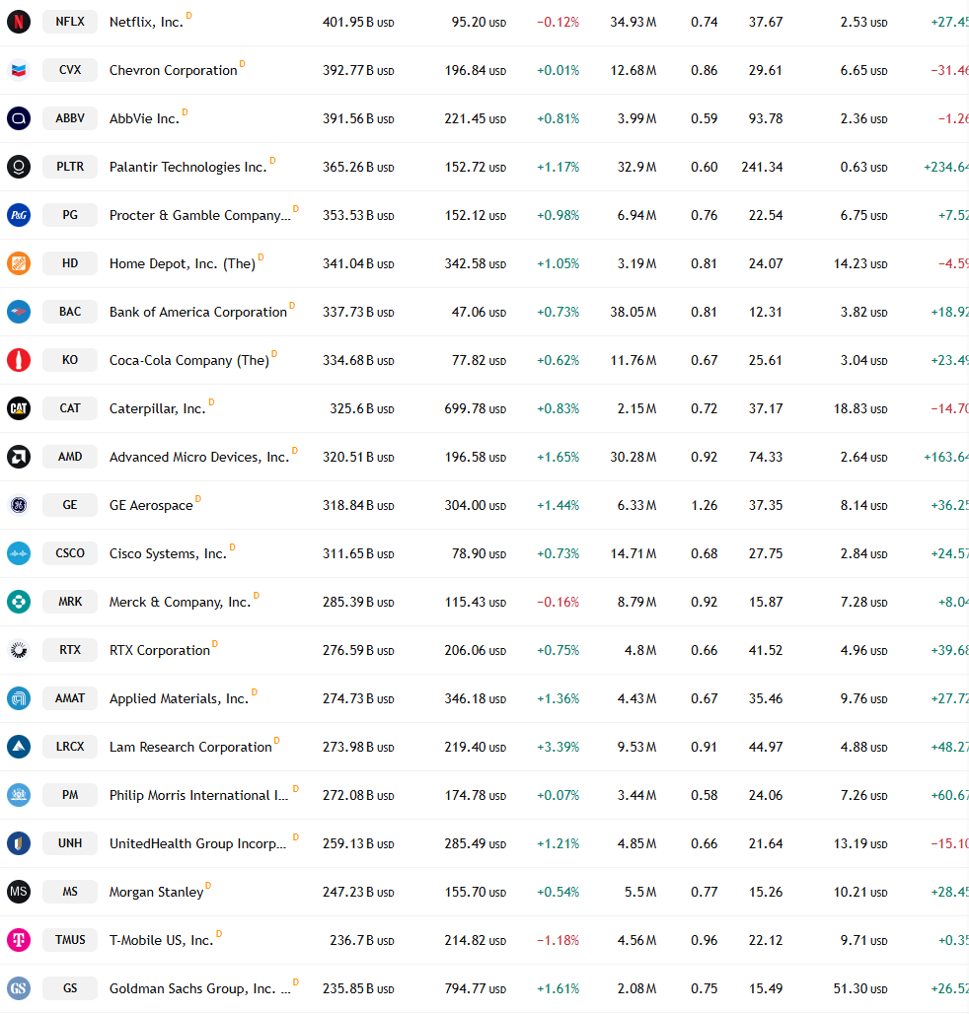
Task: Click the 401.95 B USD market cap
Action: pos(358,22)
